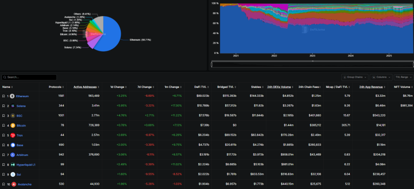Sort by 24h DEXs Volume sort arrows
Viewport: 414px width, 189px height.
[293, 87]
